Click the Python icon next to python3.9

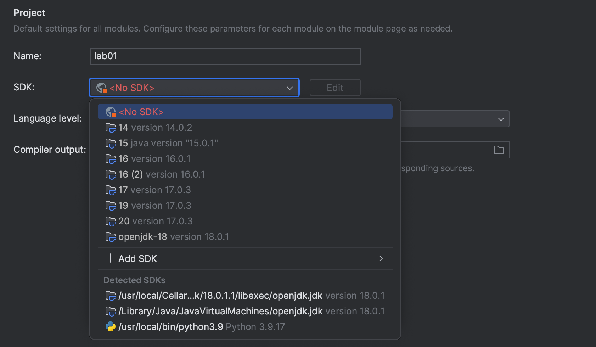click(111, 326)
